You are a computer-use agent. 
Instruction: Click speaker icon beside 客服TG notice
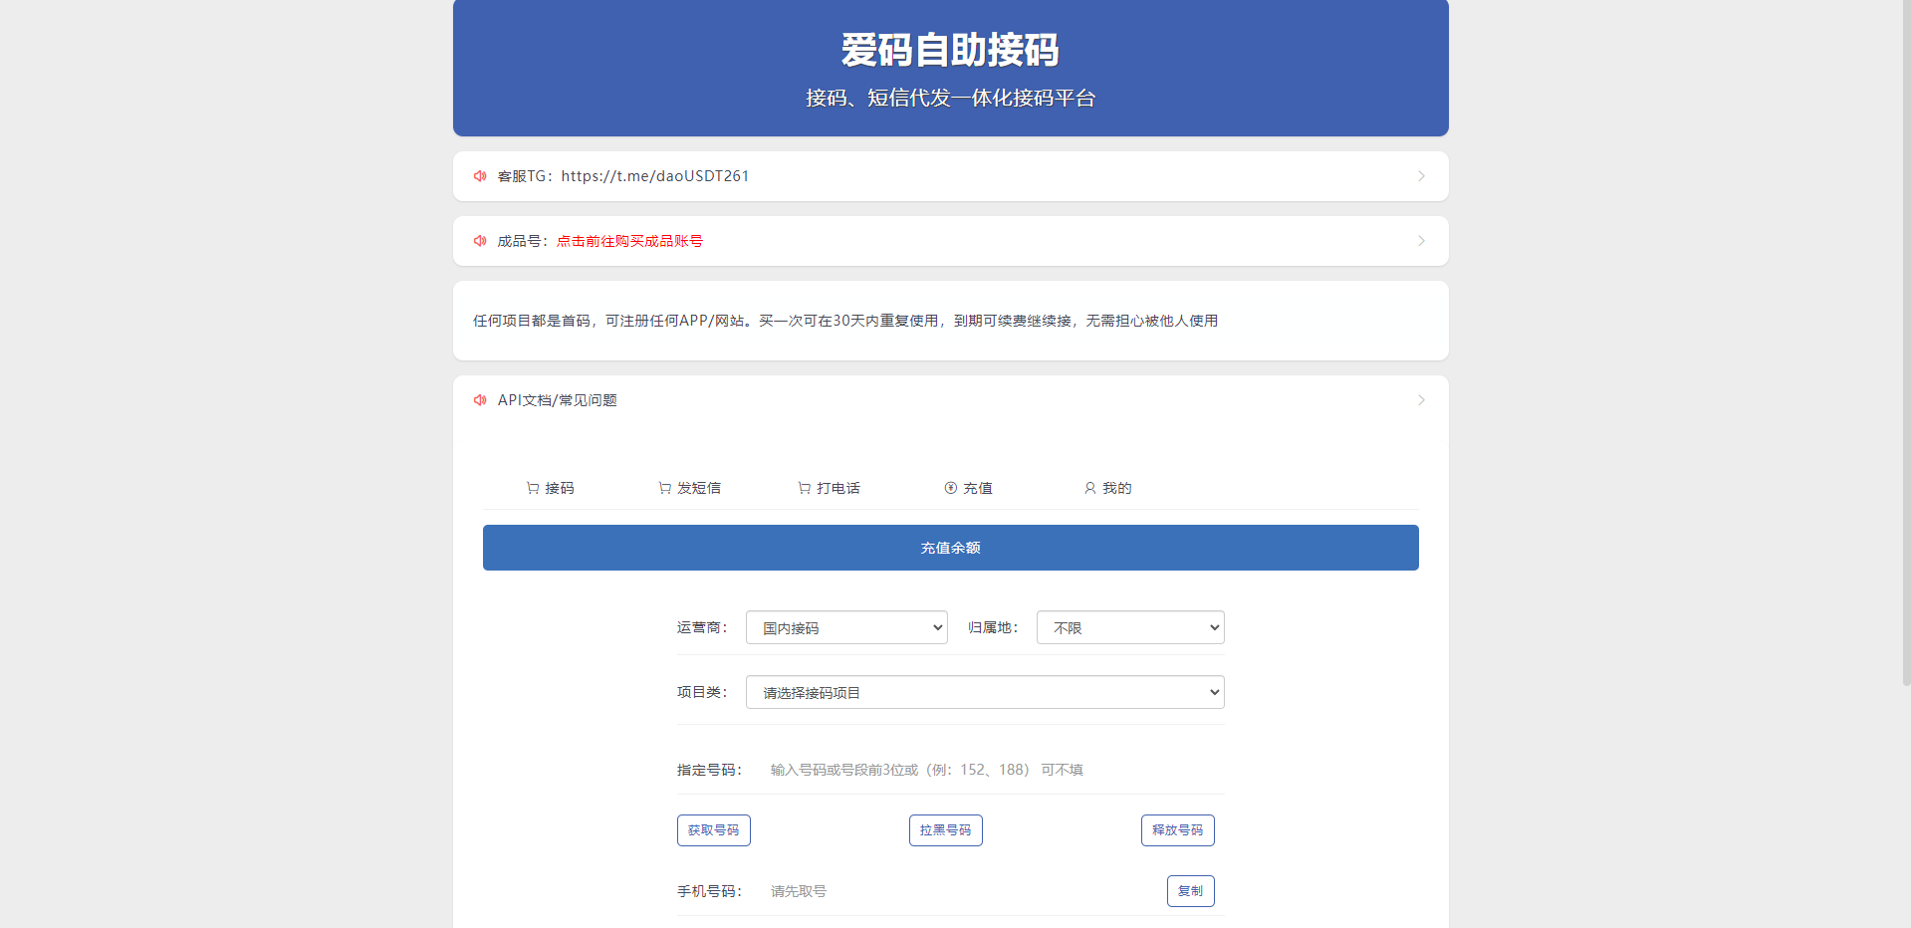point(480,176)
